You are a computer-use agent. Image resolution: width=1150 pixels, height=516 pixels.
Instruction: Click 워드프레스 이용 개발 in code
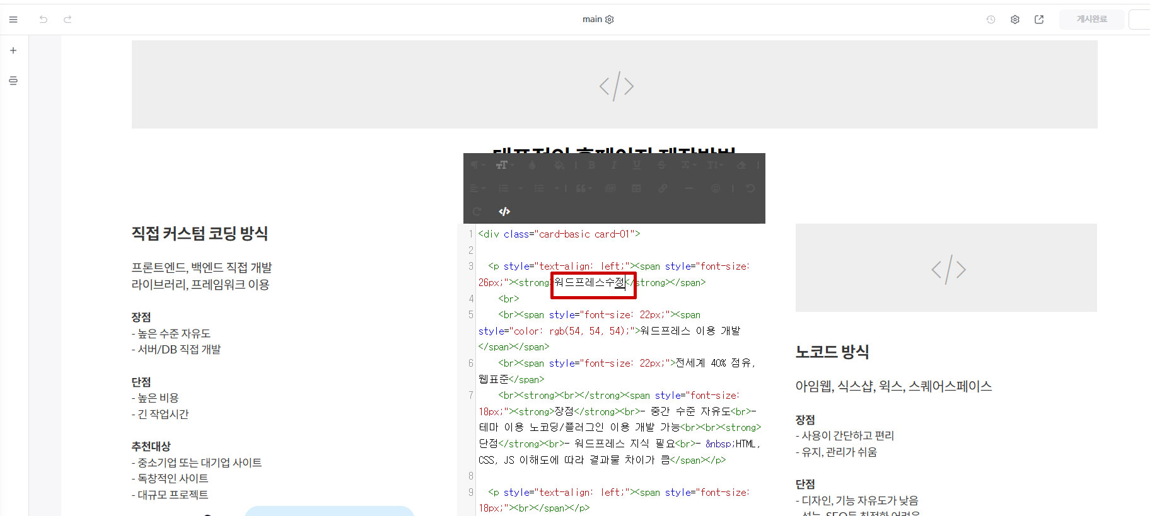690,331
